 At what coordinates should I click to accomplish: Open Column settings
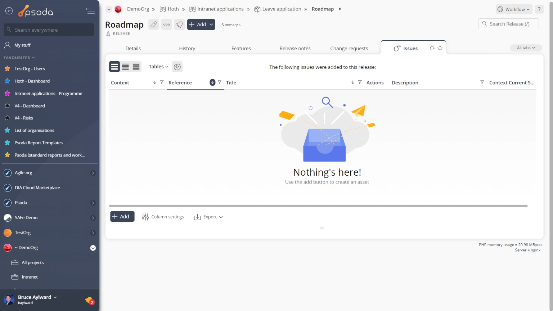coord(163,217)
